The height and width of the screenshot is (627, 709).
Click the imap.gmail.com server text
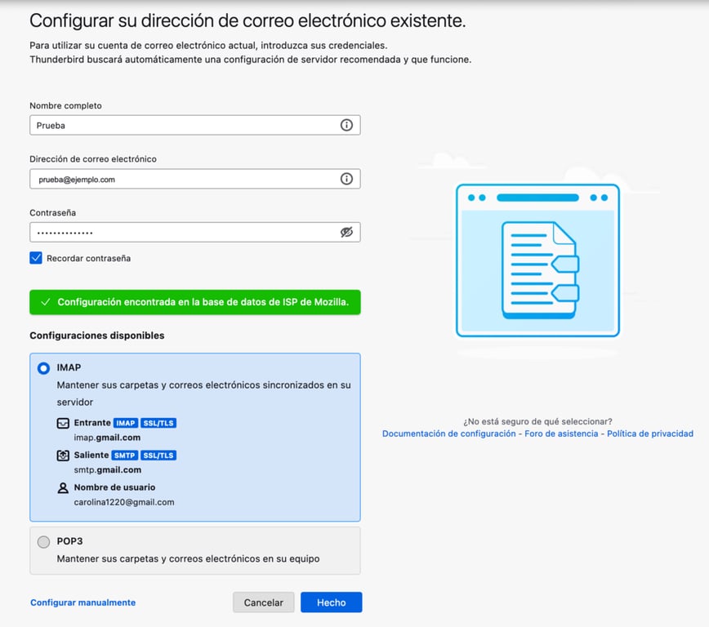click(x=107, y=438)
